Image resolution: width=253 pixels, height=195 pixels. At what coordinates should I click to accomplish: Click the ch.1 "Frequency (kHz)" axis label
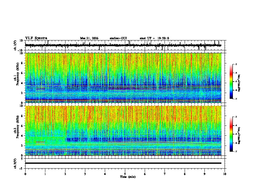point(18,74)
